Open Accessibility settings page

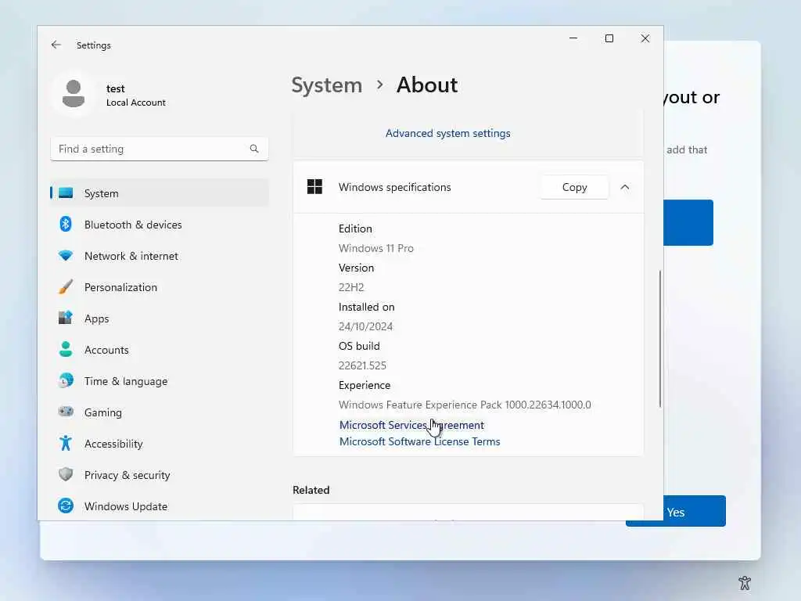click(x=160, y=443)
